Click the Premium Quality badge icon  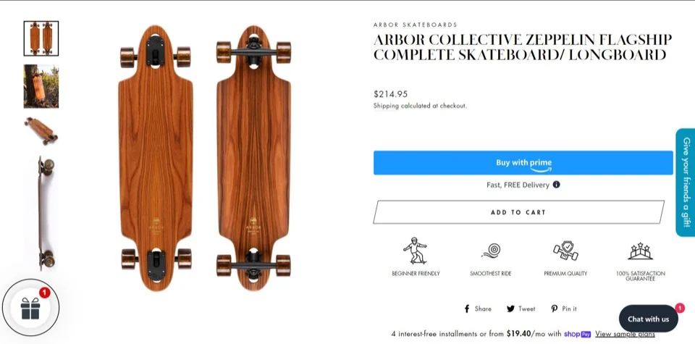coord(565,251)
